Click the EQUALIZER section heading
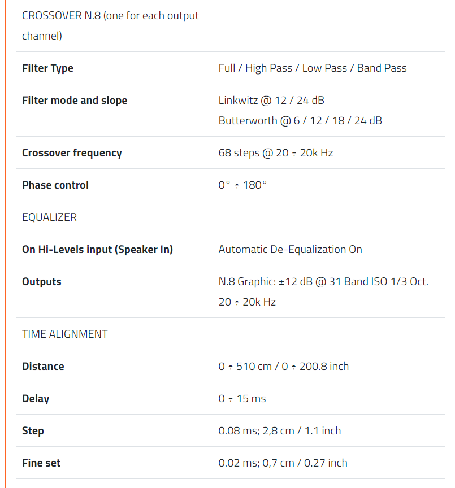The width and height of the screenshot is (455, 488). [x=49, y=217]
